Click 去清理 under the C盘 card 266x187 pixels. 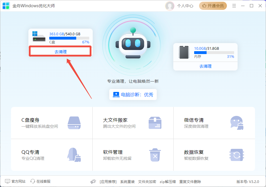[x=60, y=52]
